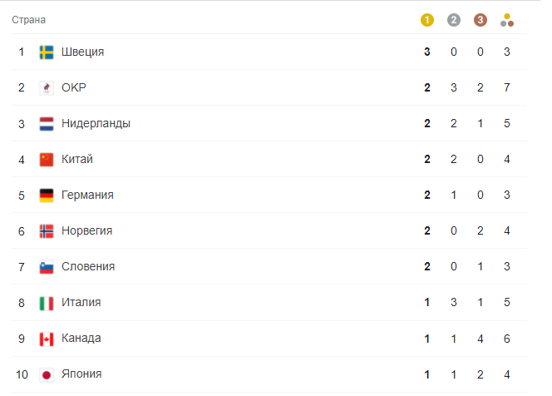Click the Страна column header
The image size is (552, 396).
point(29,20)
